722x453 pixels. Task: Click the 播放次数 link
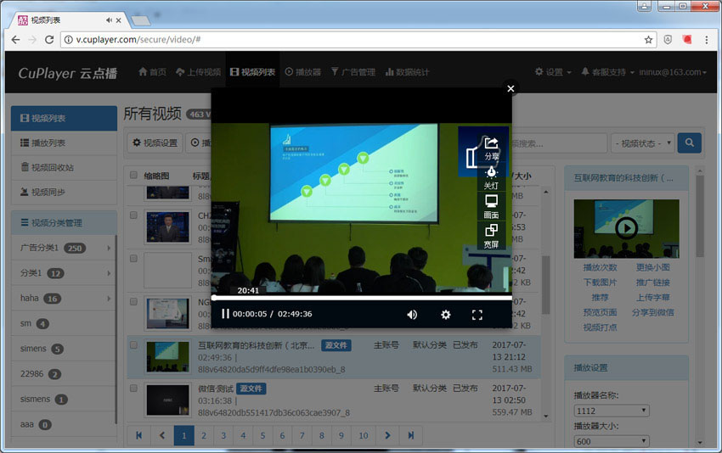coord(600,267)
